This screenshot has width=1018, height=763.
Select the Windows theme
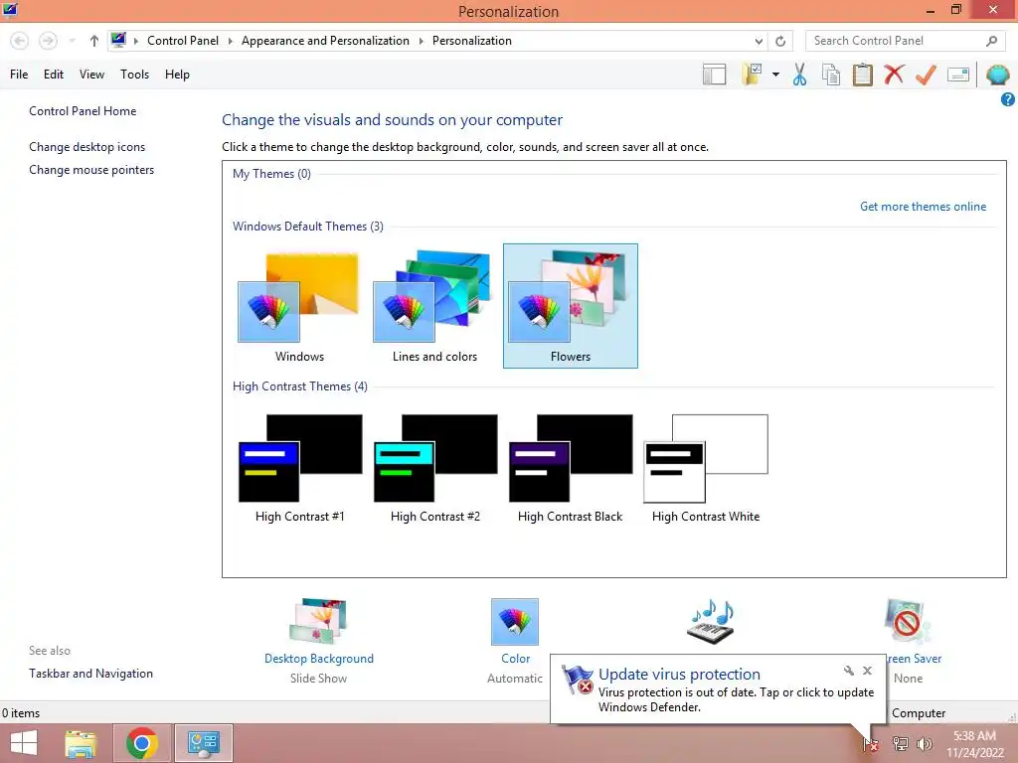[x=299, y=306]
